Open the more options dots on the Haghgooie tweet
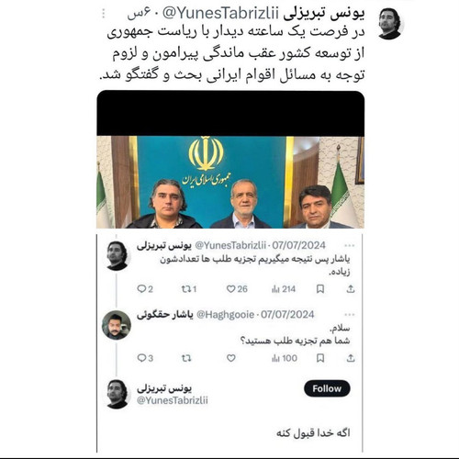The width and height of the screenshot is (459, 459). click(349, 315)
